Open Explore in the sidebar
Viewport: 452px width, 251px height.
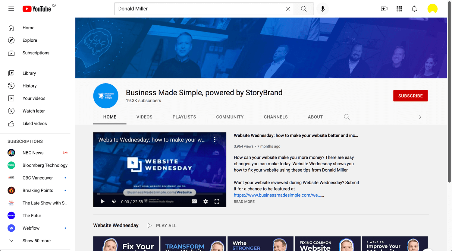[35, 40]
